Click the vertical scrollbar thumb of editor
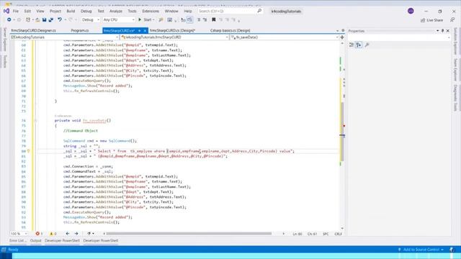This screenshot has height=259, width=461. pos(342,132)
